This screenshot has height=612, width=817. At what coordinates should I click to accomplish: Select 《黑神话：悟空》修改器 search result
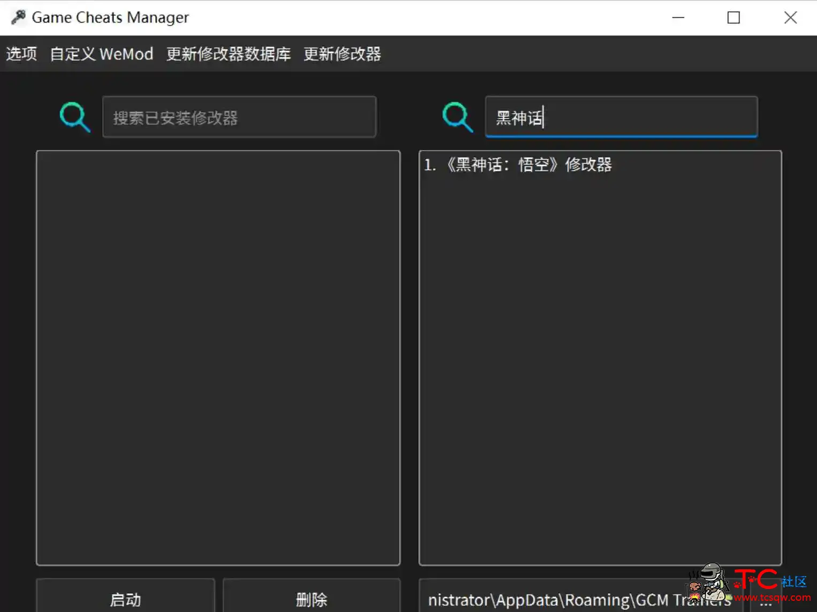600,165
